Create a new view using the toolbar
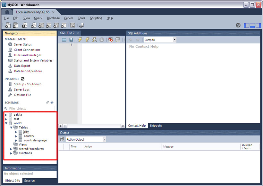The image size is (263, 186). point(49,25)
